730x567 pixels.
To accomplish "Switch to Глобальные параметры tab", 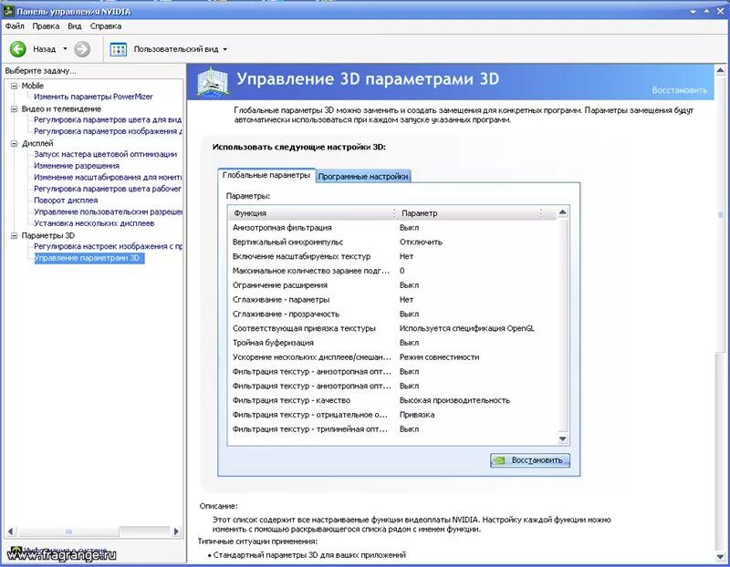I will coord(266,175).
